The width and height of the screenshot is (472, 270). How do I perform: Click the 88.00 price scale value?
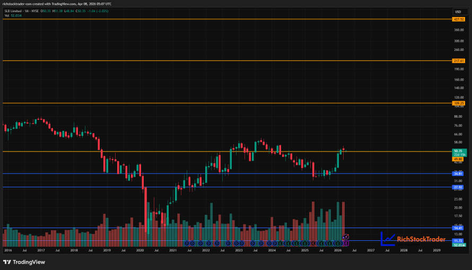[458, 117]
